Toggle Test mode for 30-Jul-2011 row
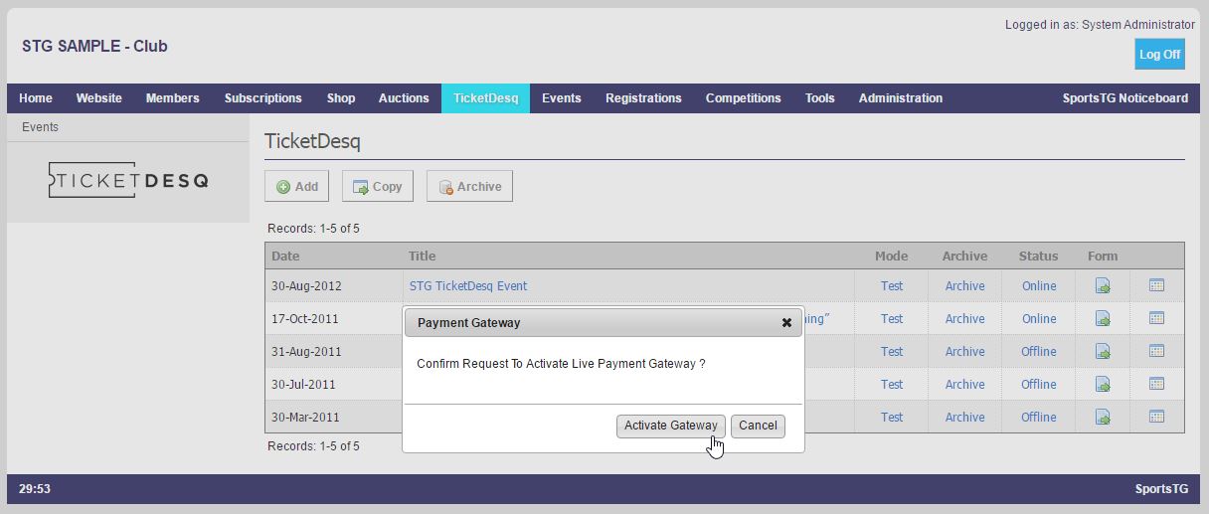The width and height of the screenshot is (1209, 514). pyautogui.click(x=892, y=385)
